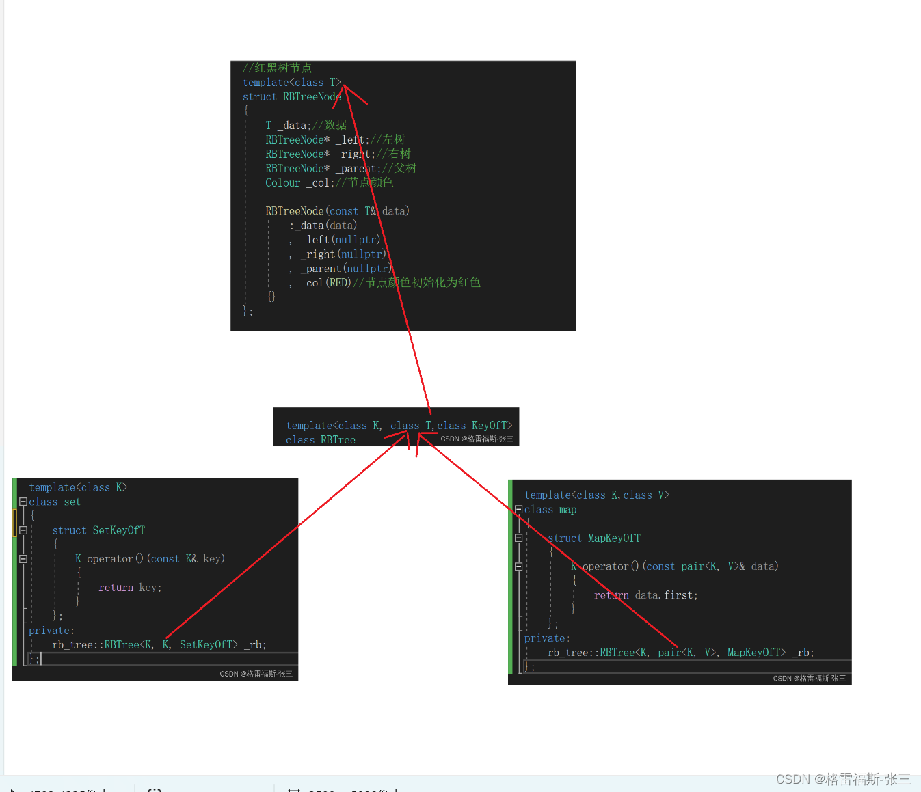The image size is (921, 792).
Task: Click 'RBTree<K, pair<K, V>, MapKeyOfT> _rb;' line
Action: point(680,653)
